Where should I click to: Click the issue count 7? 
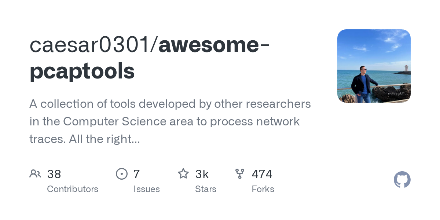136,174
